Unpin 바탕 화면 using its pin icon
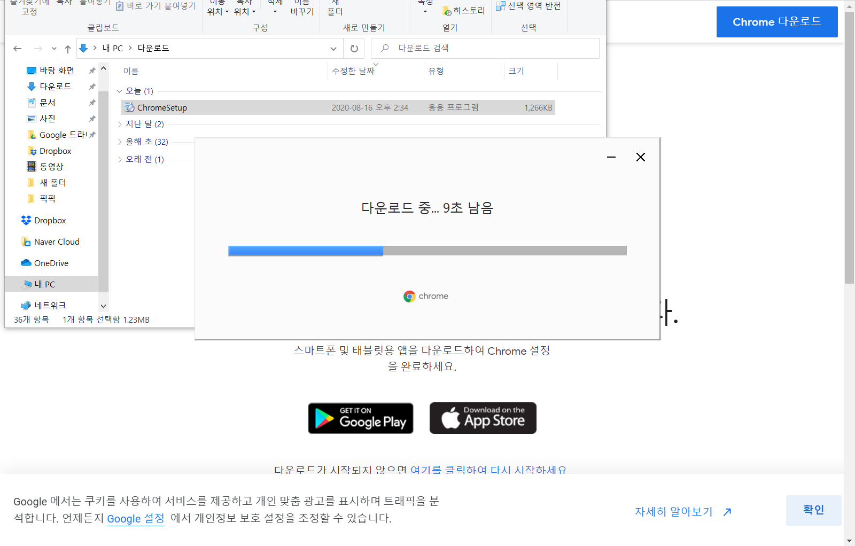This screenshot has height=546, width=855. pyautogui.click(x=92, y=71)
